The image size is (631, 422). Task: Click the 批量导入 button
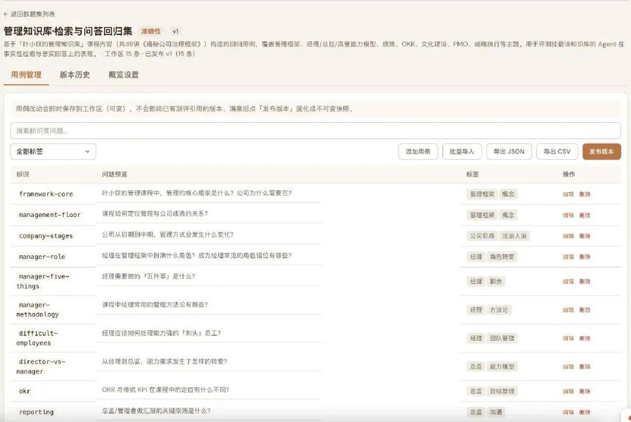point(462,152)
